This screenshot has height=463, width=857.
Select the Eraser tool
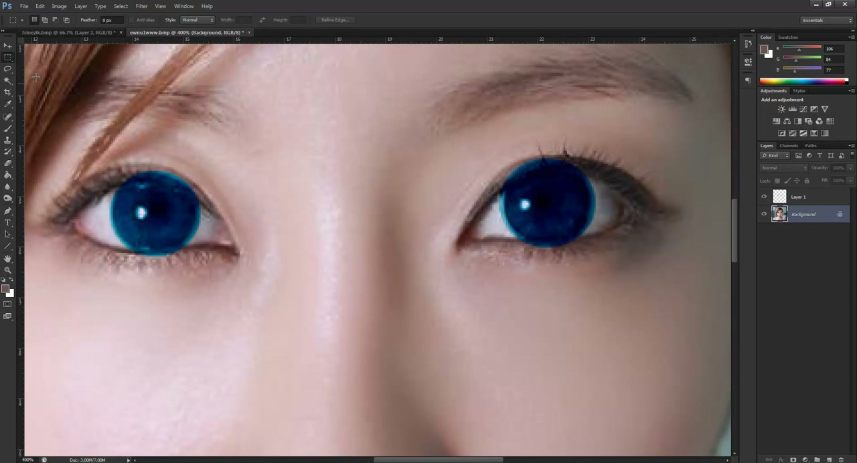pyautogui.click(x=8, y=163)
